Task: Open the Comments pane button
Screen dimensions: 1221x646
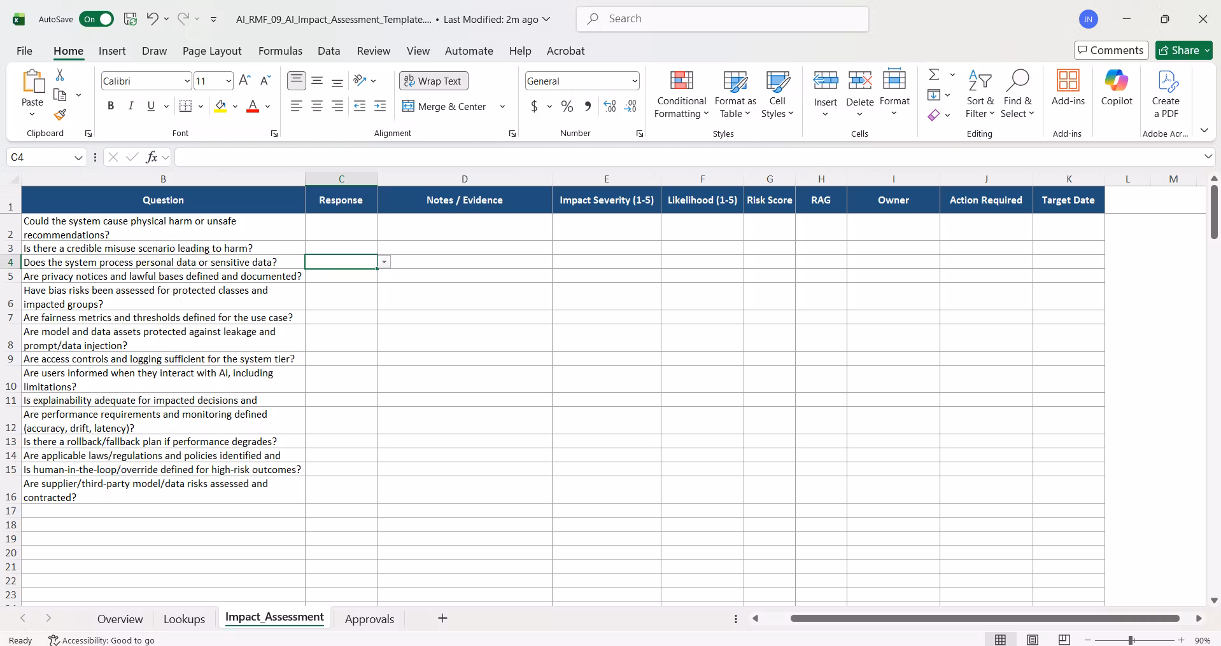Action: (x=1111, y=50)
